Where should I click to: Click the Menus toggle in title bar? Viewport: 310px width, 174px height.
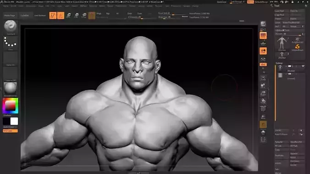[250, 2]
